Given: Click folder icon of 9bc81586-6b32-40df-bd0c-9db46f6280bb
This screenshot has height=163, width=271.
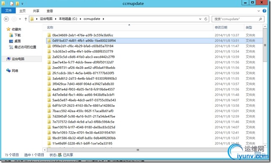Looking at the screenshot, I should pos(49,138).
